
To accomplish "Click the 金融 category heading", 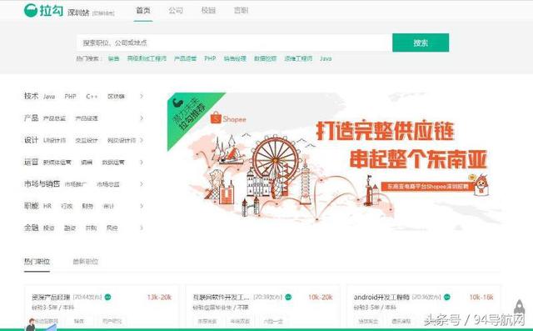I will 31,228.
